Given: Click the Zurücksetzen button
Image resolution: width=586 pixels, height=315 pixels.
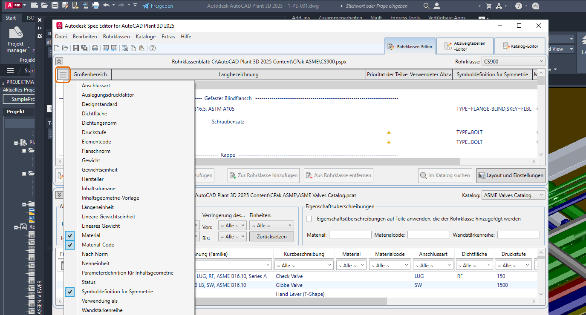Looking at the screenshot, I should click(271, 237).
